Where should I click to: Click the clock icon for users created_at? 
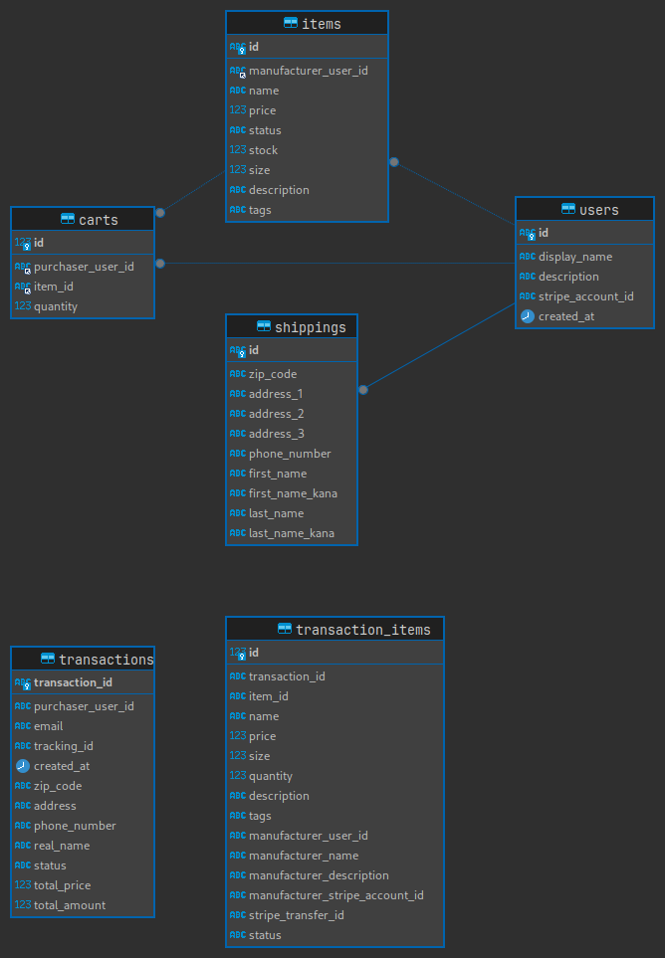[528, 316]
